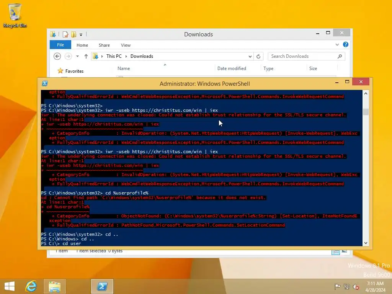
Task: Expand the address bar history dropdown
Action: pos(250,57)
